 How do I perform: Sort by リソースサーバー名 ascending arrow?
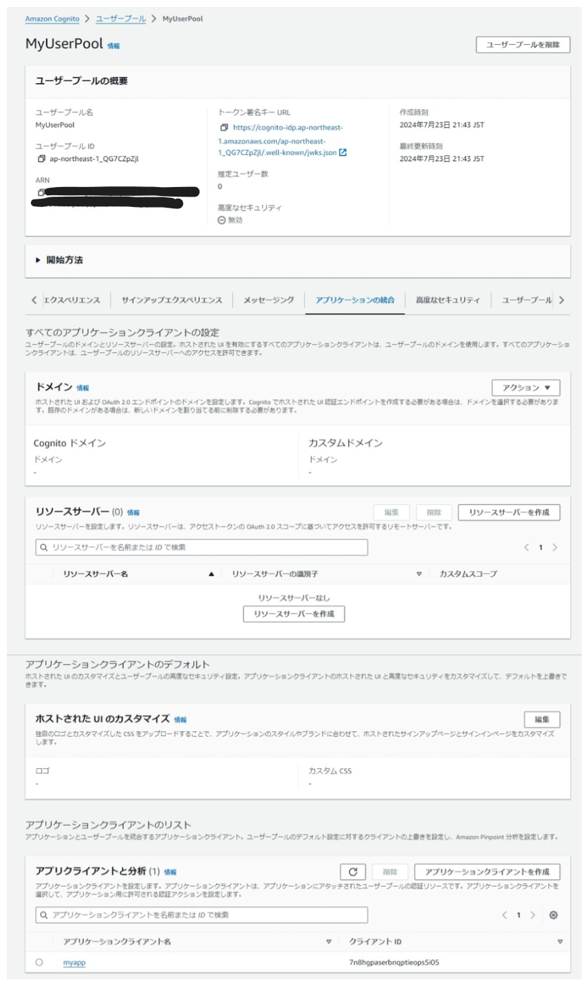coord(211,573)
